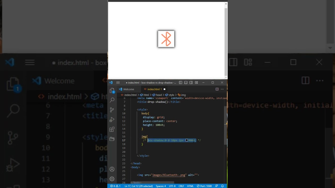This screenshot has height=188, width=335.
Task: Click the selected box-shadow text on line 17
Action: [172, 140]
